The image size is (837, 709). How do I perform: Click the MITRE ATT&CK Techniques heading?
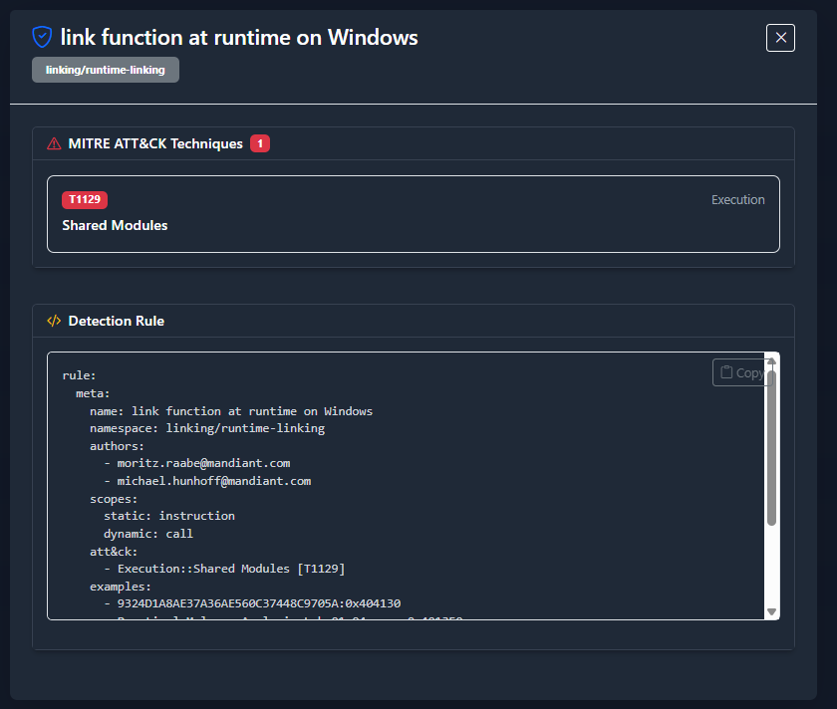pos(155,143)
